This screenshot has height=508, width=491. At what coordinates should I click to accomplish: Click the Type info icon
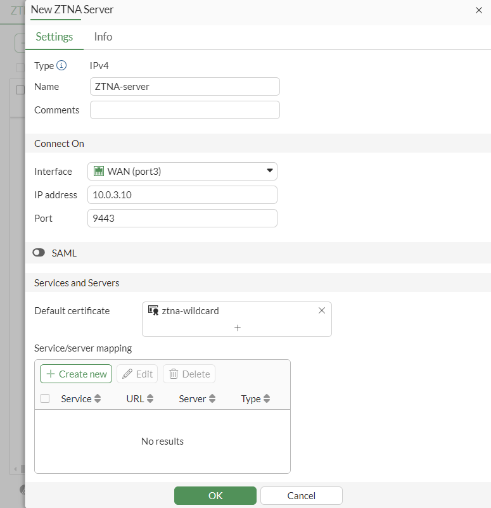coord(61,65)
